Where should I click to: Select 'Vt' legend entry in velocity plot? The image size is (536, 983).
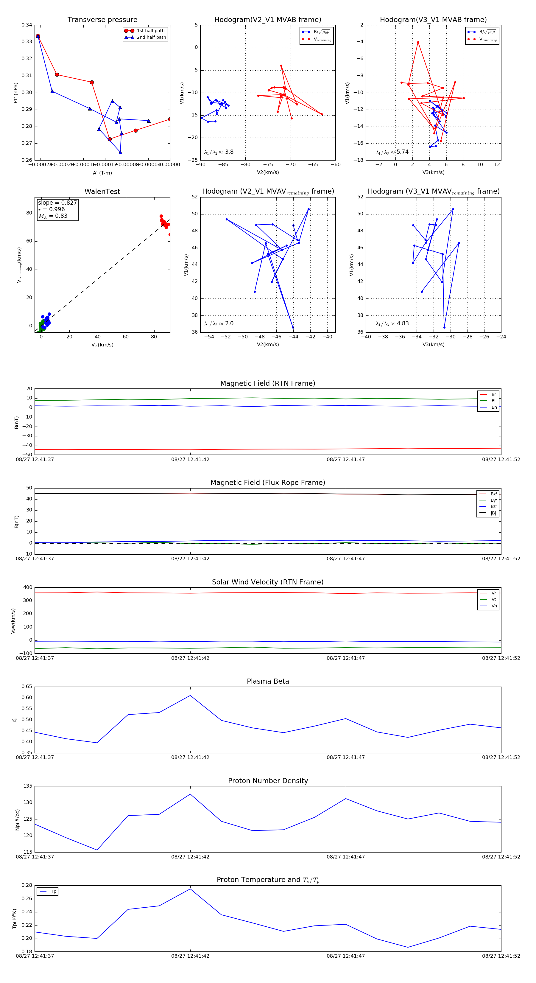[x=488, y=600]
